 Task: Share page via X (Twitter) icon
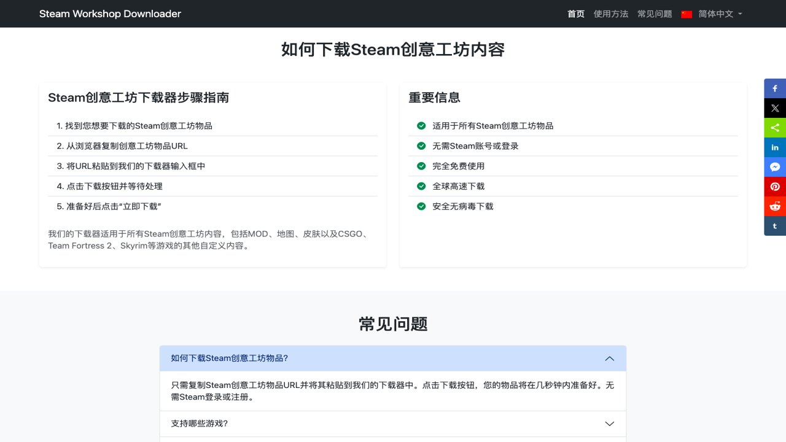pyautogui.click(x=775, y=108)
